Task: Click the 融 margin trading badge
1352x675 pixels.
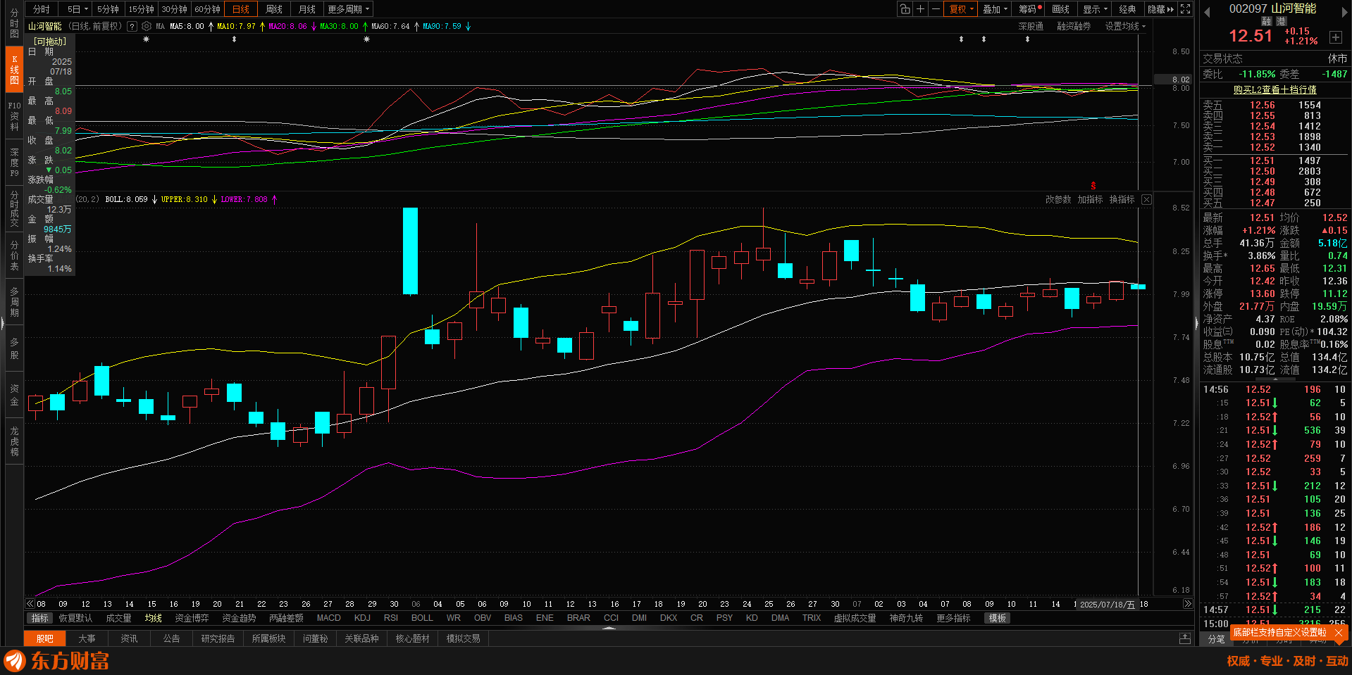Action: click(x=1266, y=22)
